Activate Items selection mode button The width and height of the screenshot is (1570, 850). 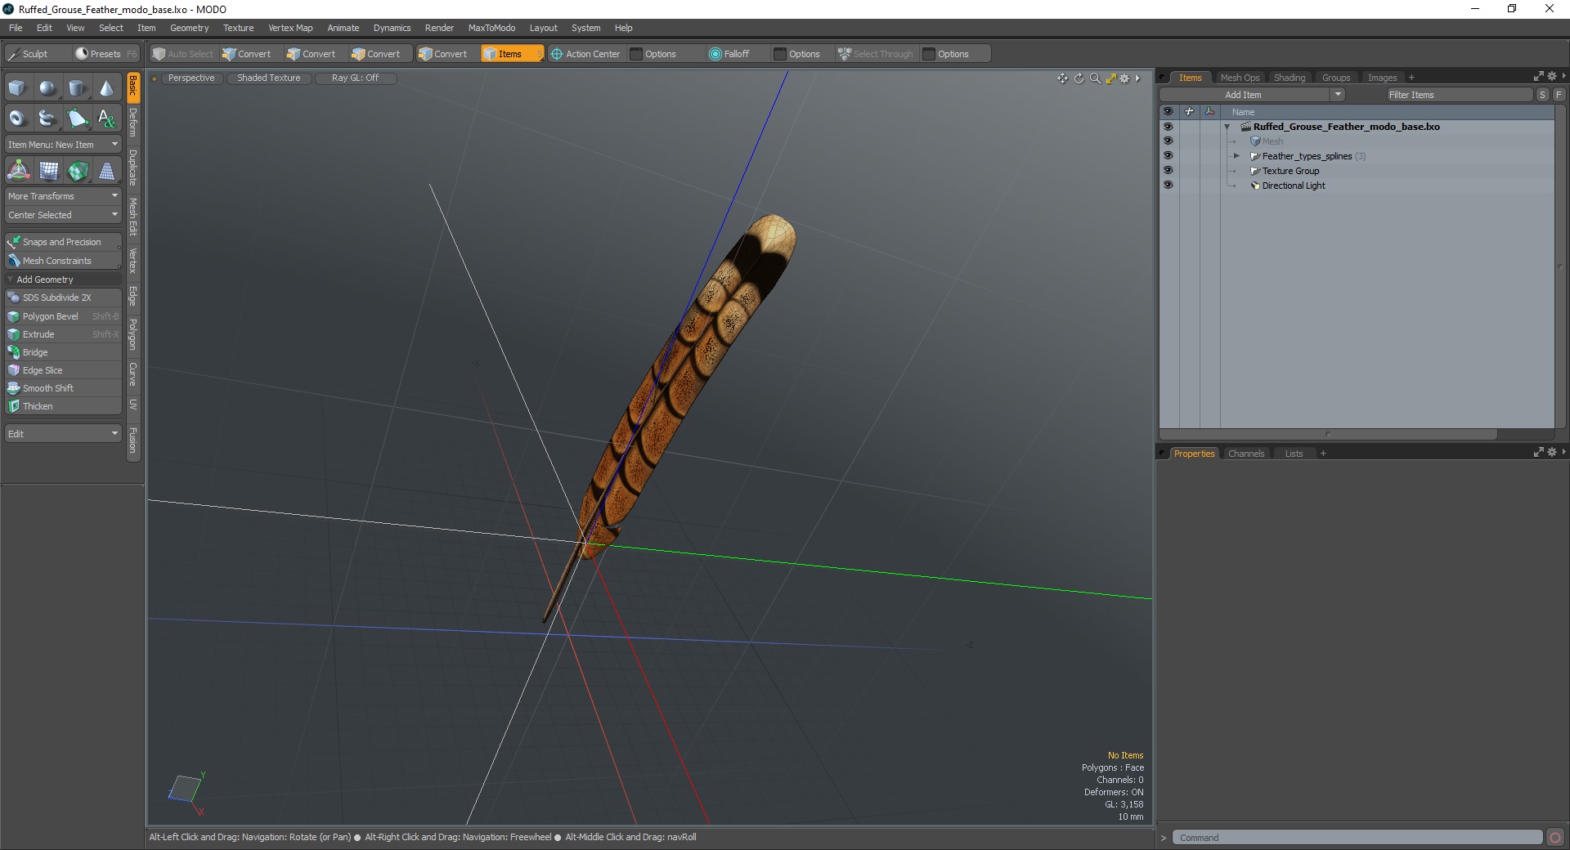pos(512,54)
